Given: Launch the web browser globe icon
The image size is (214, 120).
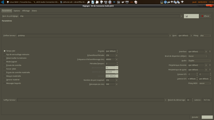Looking at the screenshot, I should click(101, 2).
